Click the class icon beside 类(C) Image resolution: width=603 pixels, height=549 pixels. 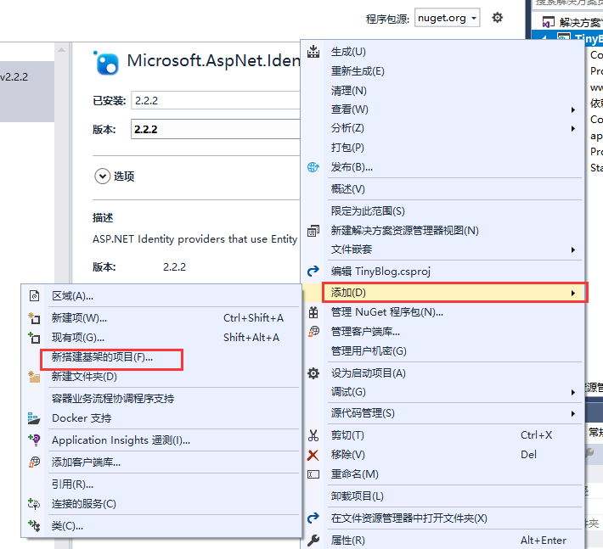34,525
